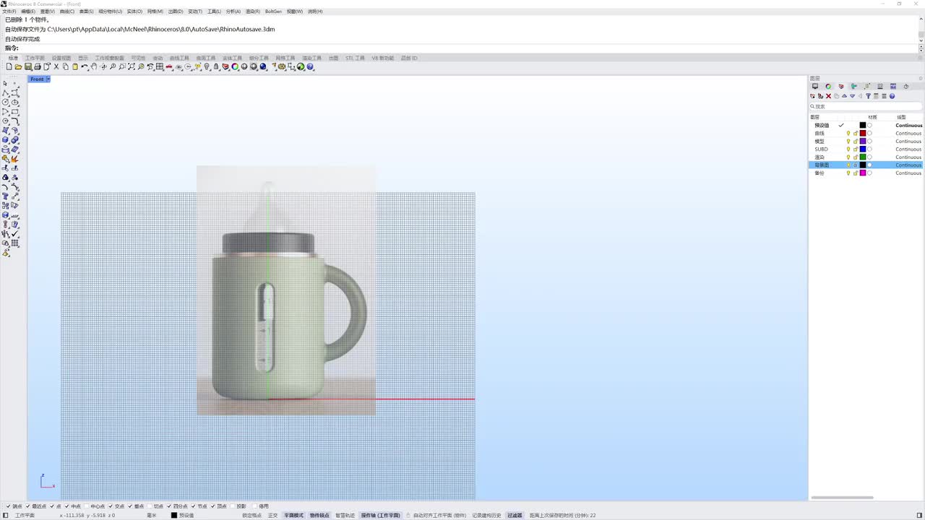The height and width of the screenshot is (520, 925).
Task: Click the new layer icon in layer panel
Action: (812, 96)
